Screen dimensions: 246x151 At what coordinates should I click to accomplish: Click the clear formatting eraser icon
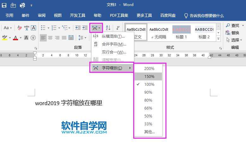[x=20, y=28]
